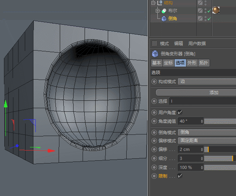This screenshot has height=196, width=236.
Task: Open the 用户数据 menu
Action: pos(197,44)
